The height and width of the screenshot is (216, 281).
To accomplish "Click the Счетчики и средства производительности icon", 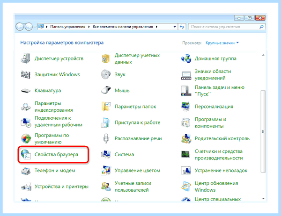I will point(185,154).
